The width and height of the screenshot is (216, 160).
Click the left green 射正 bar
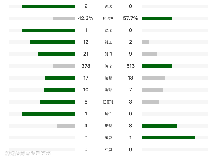52,42
